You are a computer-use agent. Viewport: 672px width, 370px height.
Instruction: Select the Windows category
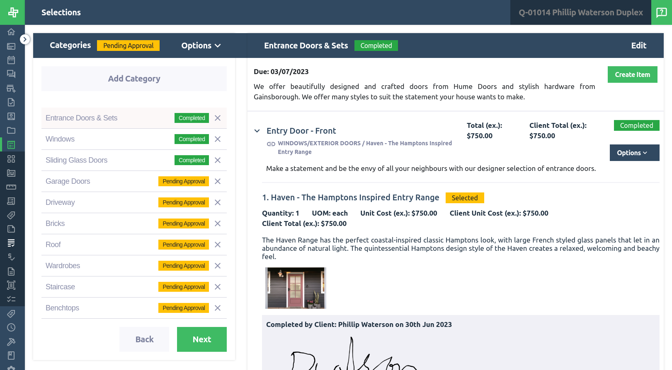60,139
